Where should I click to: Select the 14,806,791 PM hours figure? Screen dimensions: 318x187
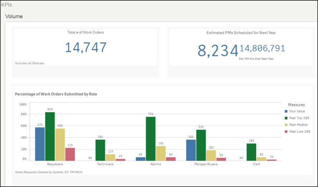pos(262,49)
